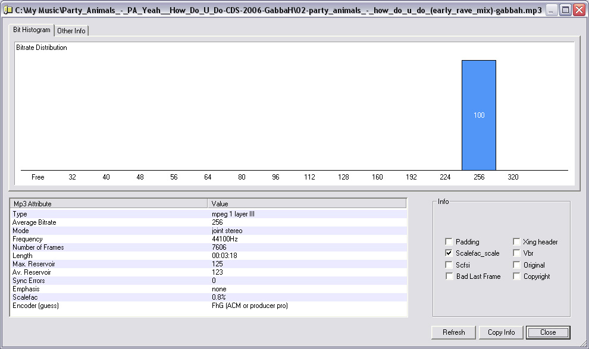Tick the Copyright checkbox
The width and height of the screenshot is (589, 349).
click(516, 276)
